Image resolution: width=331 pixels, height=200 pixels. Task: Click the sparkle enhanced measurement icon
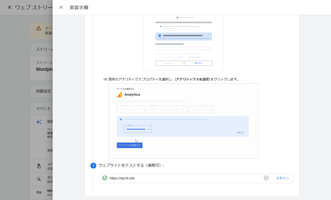coord(39,122)
